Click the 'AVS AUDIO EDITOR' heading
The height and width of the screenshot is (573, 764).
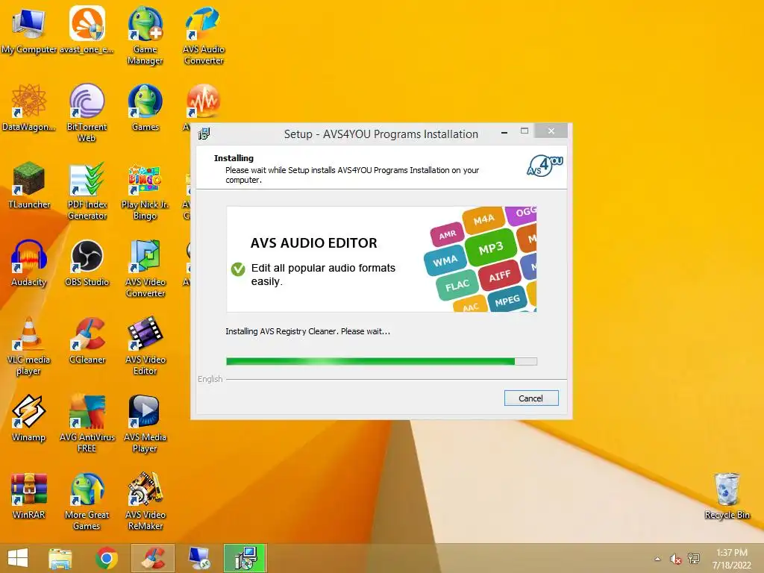tap(314, 242)
